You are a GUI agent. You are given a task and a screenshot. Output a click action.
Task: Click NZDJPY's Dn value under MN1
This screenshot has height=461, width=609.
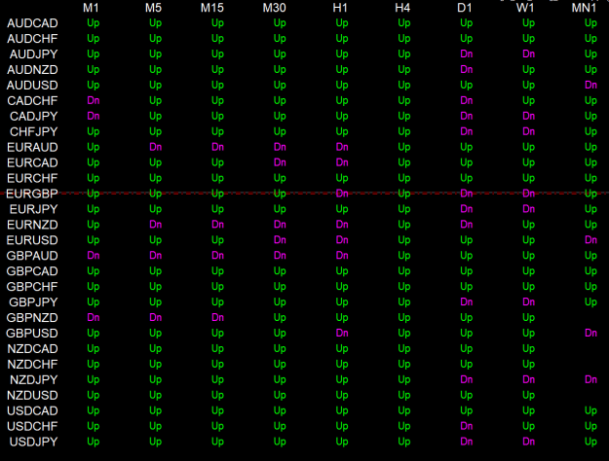pos(590,379)
